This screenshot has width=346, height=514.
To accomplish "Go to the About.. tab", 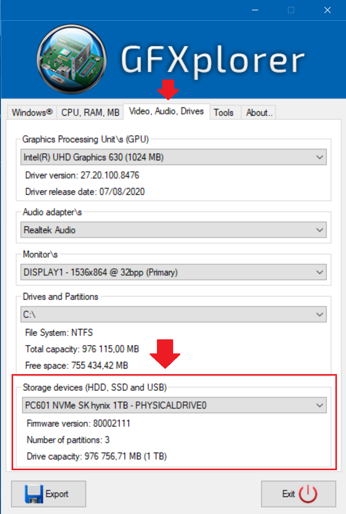I will click(259, 112).
